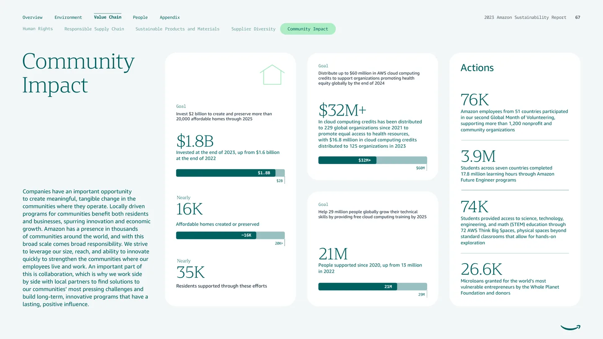Open the Overview section tab
Viewport: 603px width, 339px height.
click(x=32, y=18)
